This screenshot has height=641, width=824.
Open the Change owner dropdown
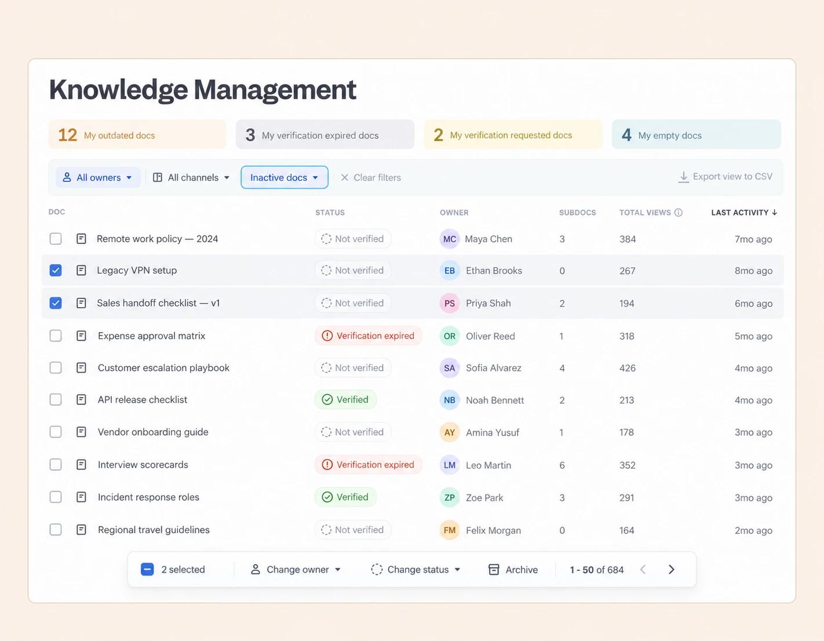tap(296, 570)
